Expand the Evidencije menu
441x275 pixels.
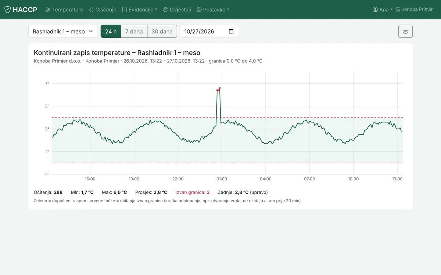coord(140,10)
